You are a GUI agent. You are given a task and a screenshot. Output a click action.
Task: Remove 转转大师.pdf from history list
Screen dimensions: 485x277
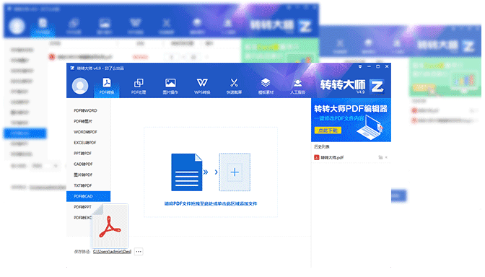[x=386, y=157]
